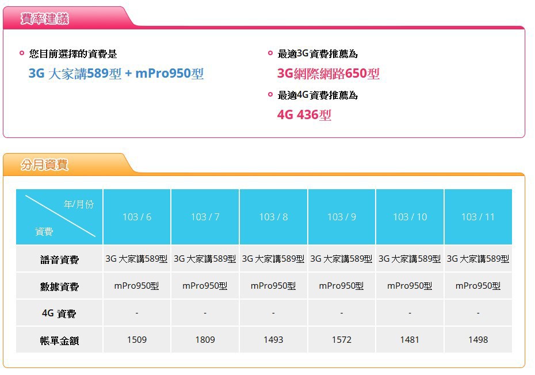Click the 4G 資費 dash under 103 / 11
Viewport: 535px width, 375px height.
click(478, 313)
